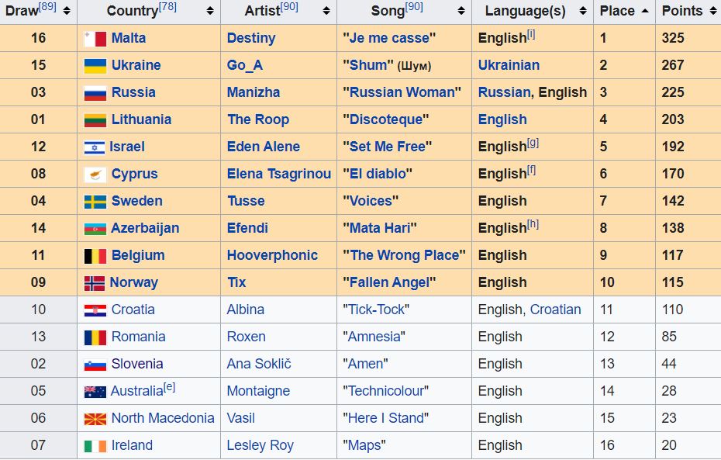Click the Cyprus flag icon

[95, 175]
